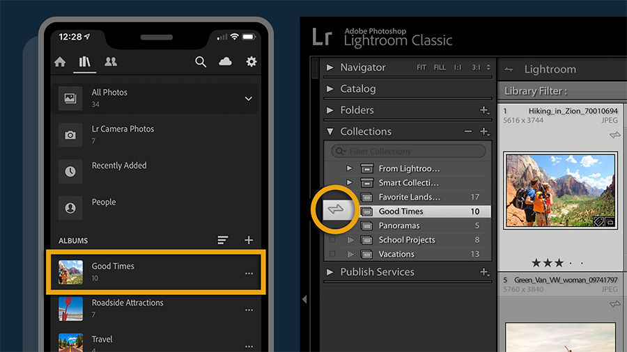Open the Library tab on the phone
Image resolution: width=627 pixels, height=352 pixels.
click(x=84, y=61)
